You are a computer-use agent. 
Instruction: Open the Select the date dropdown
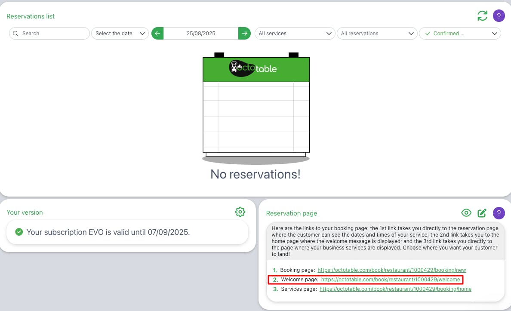120,33
